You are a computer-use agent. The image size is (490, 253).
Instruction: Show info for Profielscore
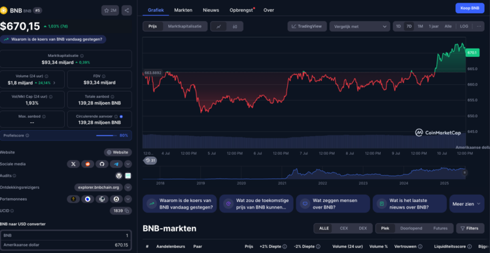coord(27,135)
